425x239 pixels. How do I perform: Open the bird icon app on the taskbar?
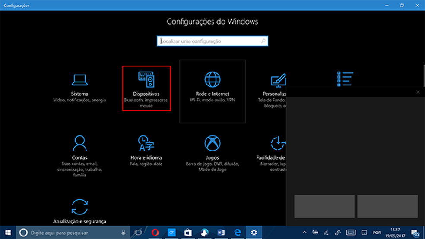point(205,233)
